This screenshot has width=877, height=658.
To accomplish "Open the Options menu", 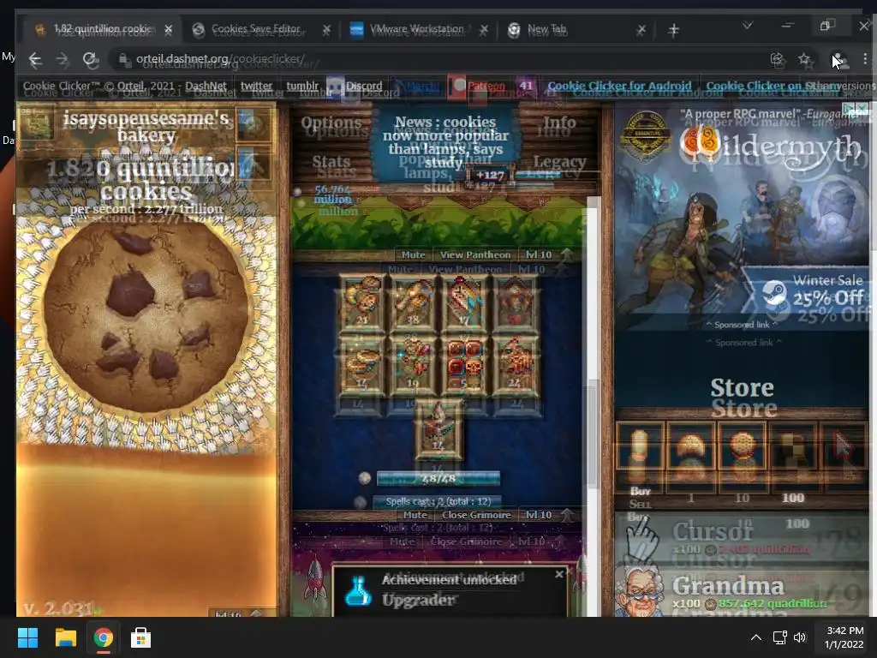I will [331, 123].
